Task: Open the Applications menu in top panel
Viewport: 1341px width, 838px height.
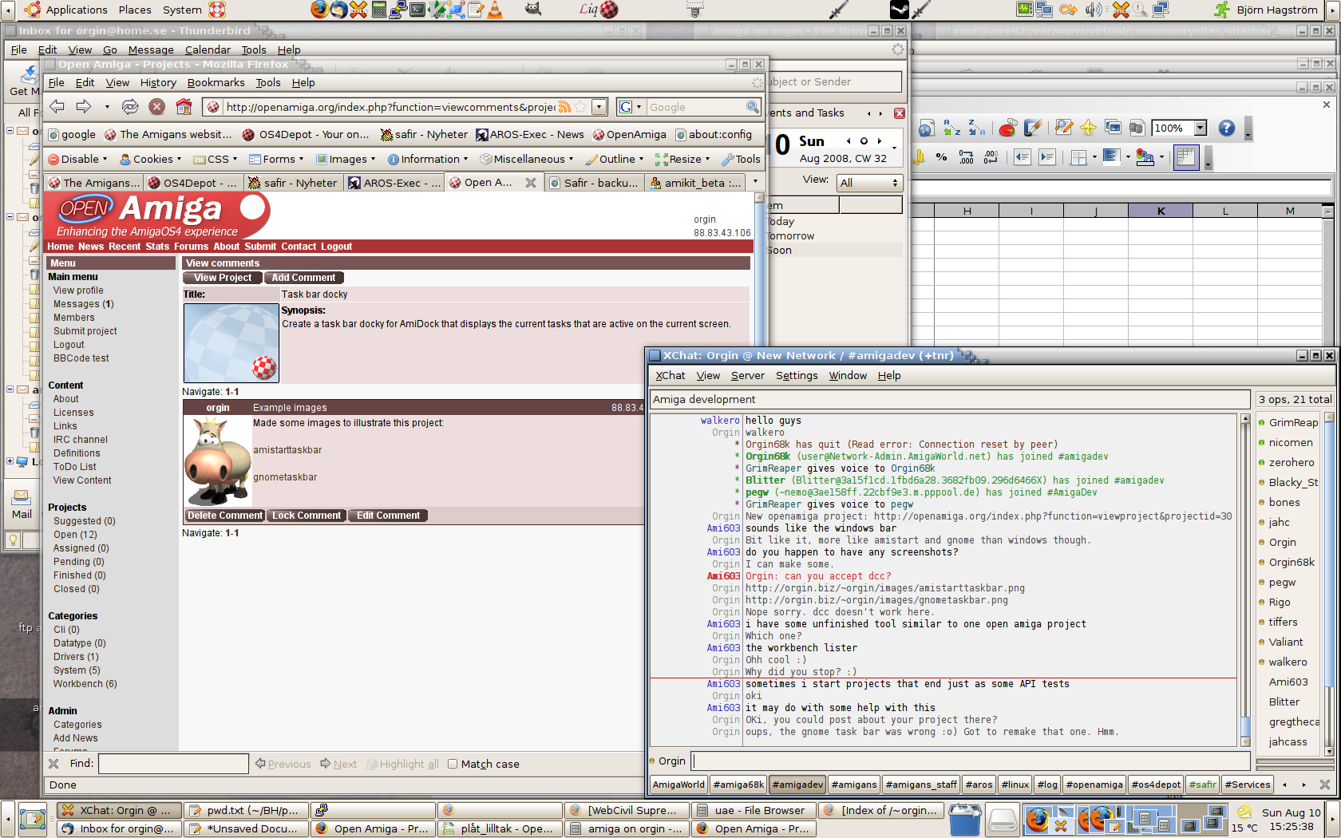Action: tap(66, 10)
